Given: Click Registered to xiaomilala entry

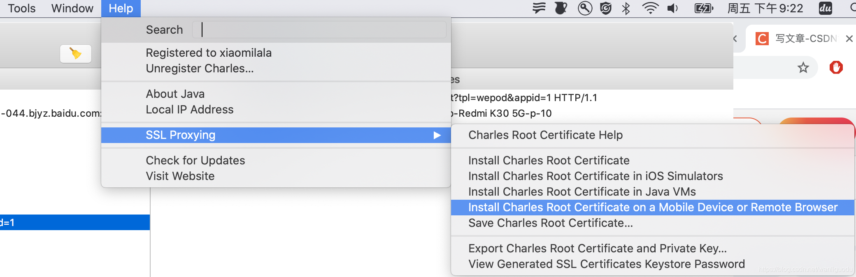Looking at the screenshot, I should point(276,53).
